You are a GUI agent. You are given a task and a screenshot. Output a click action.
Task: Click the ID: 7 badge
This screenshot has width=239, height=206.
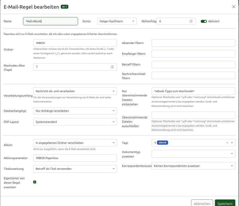pos(64,7)
